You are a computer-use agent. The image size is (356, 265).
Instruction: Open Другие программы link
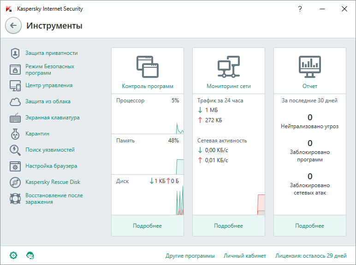(x=190, y=256)
